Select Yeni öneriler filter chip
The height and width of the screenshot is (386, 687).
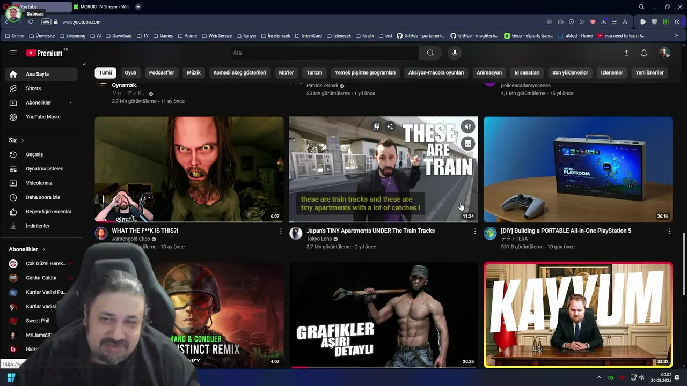click(649, 72)
